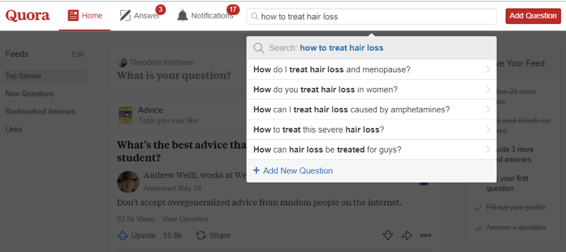Click checkmark beside 'Fill out your profile'
This screenshot has width=566, height=252.
pyautogui.click(x=478, y=209)
